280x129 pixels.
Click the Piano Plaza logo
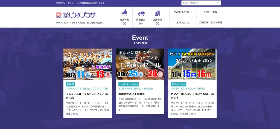76,15
